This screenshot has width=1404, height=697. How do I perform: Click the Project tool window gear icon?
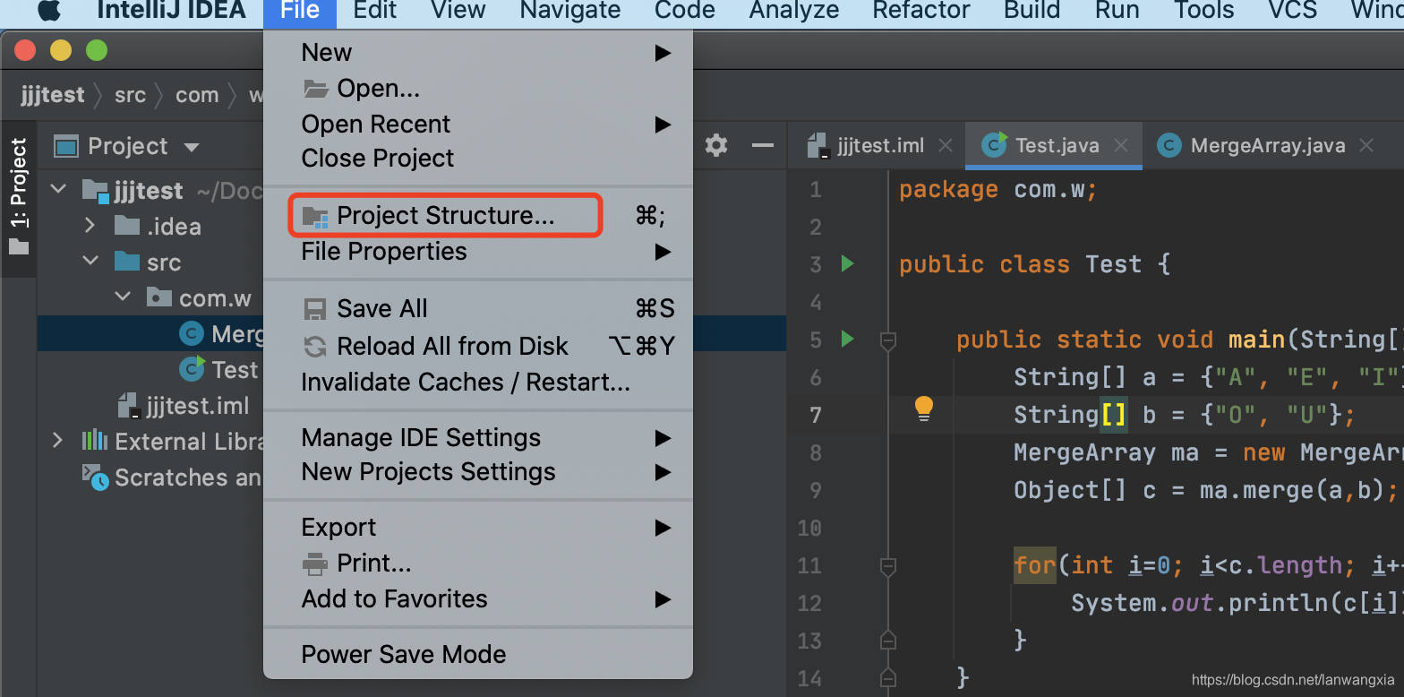[x=716, y=145]
